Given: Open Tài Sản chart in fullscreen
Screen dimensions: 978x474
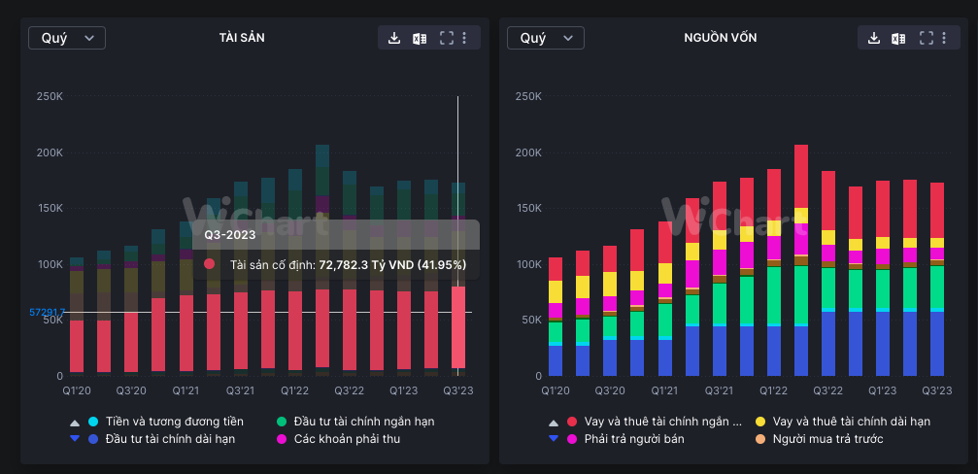Looking at the screenshot, I should tap(447, 38).
